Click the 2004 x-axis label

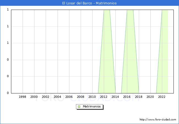(x=57, y=97)
